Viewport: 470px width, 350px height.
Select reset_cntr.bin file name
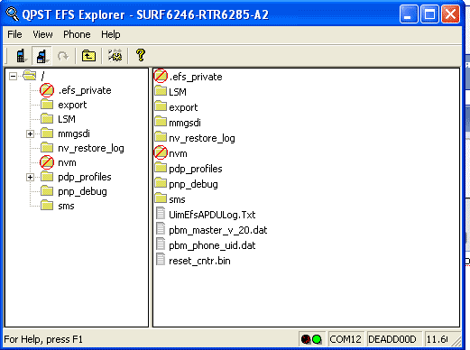click(x=199, y=261)
